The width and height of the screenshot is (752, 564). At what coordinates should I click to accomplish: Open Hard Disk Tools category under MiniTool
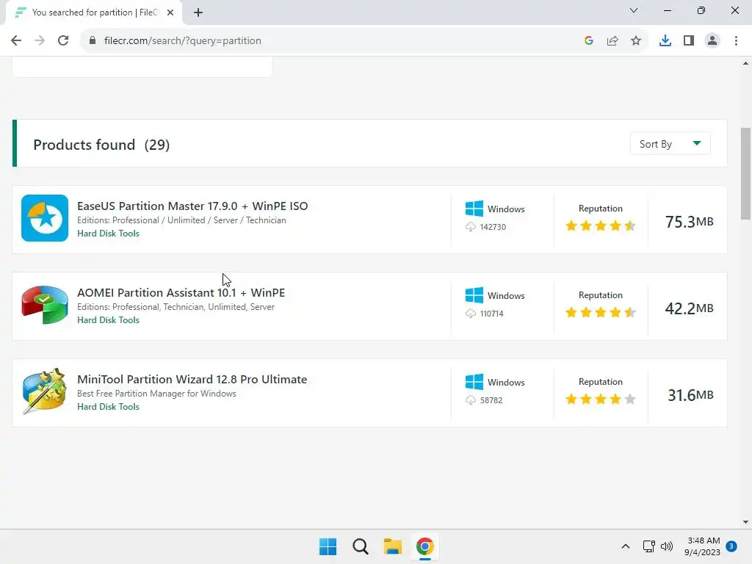coord(108,407)
